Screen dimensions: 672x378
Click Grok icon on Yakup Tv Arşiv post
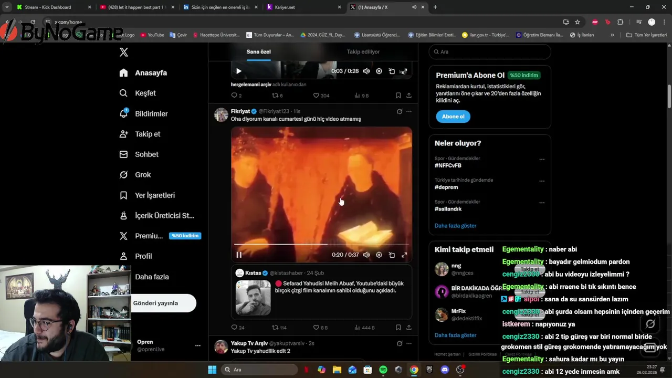[x=400, y=343]
